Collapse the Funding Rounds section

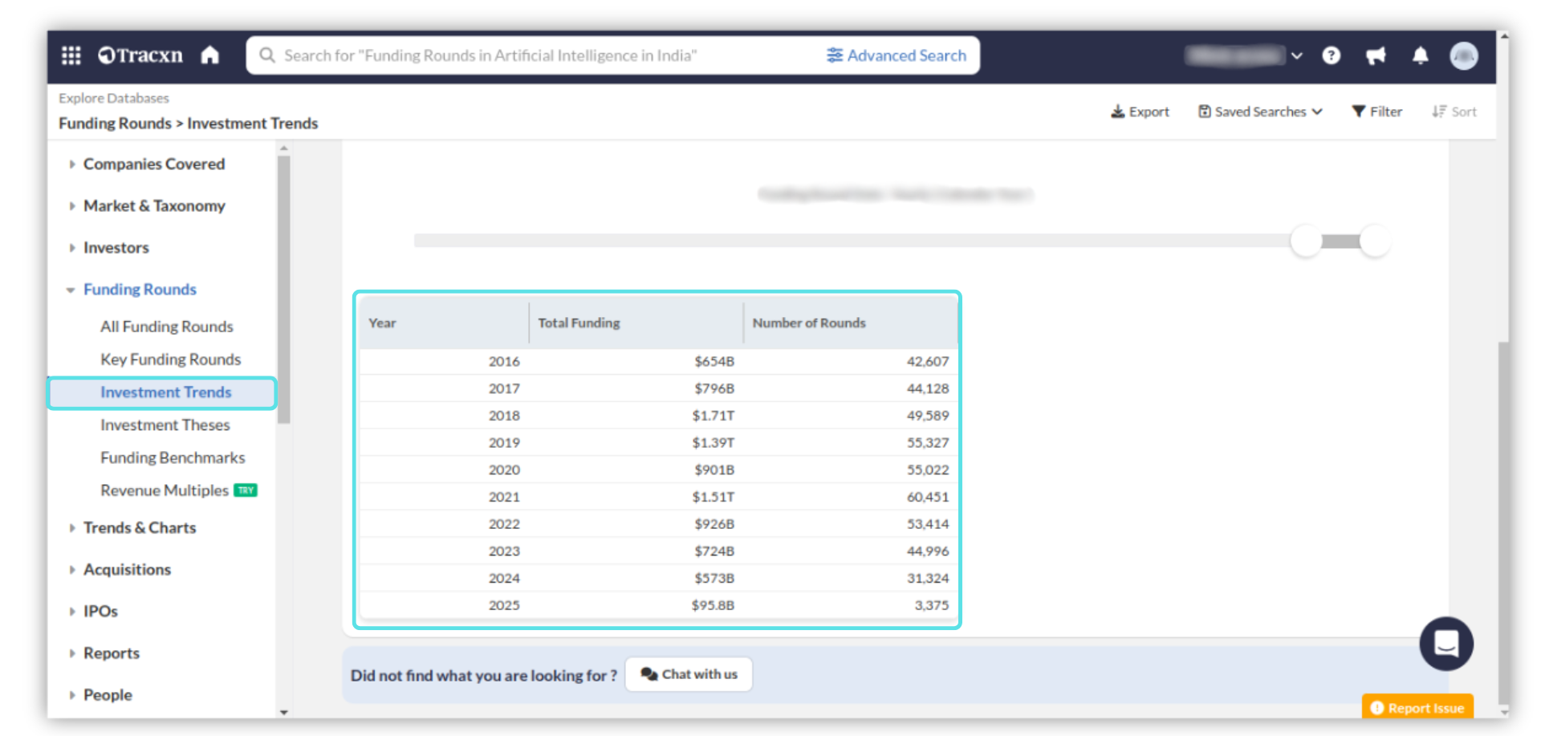tap(140, 289)
